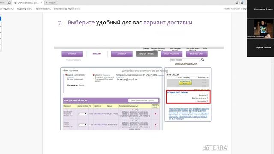Screen dimensions: 274x154
Task: Click the Моя корзина heading
Action: [x=70, y=71]
